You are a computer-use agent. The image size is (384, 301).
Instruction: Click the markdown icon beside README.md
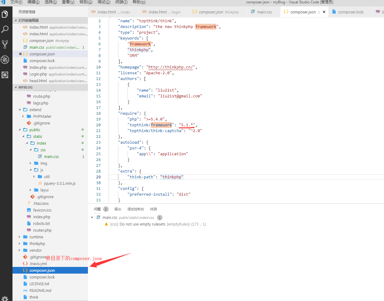pos(25,290)
